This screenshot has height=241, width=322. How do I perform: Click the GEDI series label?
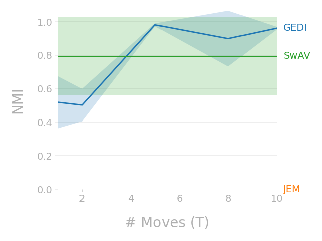295,28
